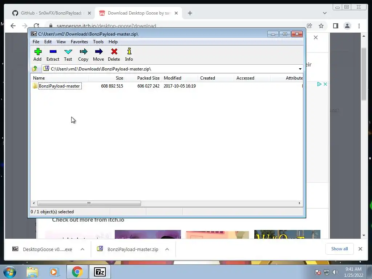Viewport: 372px width, 279px height.
Task: Bookmark this page with the star icon
Action: pos(321,26)
